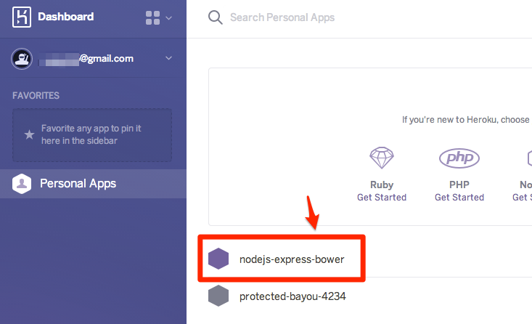Screen dimensions: 532x324
Task: Open the PHP Get Started link
Action: click(x=459, y=197)
